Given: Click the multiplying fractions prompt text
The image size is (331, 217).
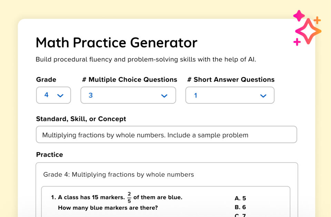Looking at the screenshot, I should [144, 135].
